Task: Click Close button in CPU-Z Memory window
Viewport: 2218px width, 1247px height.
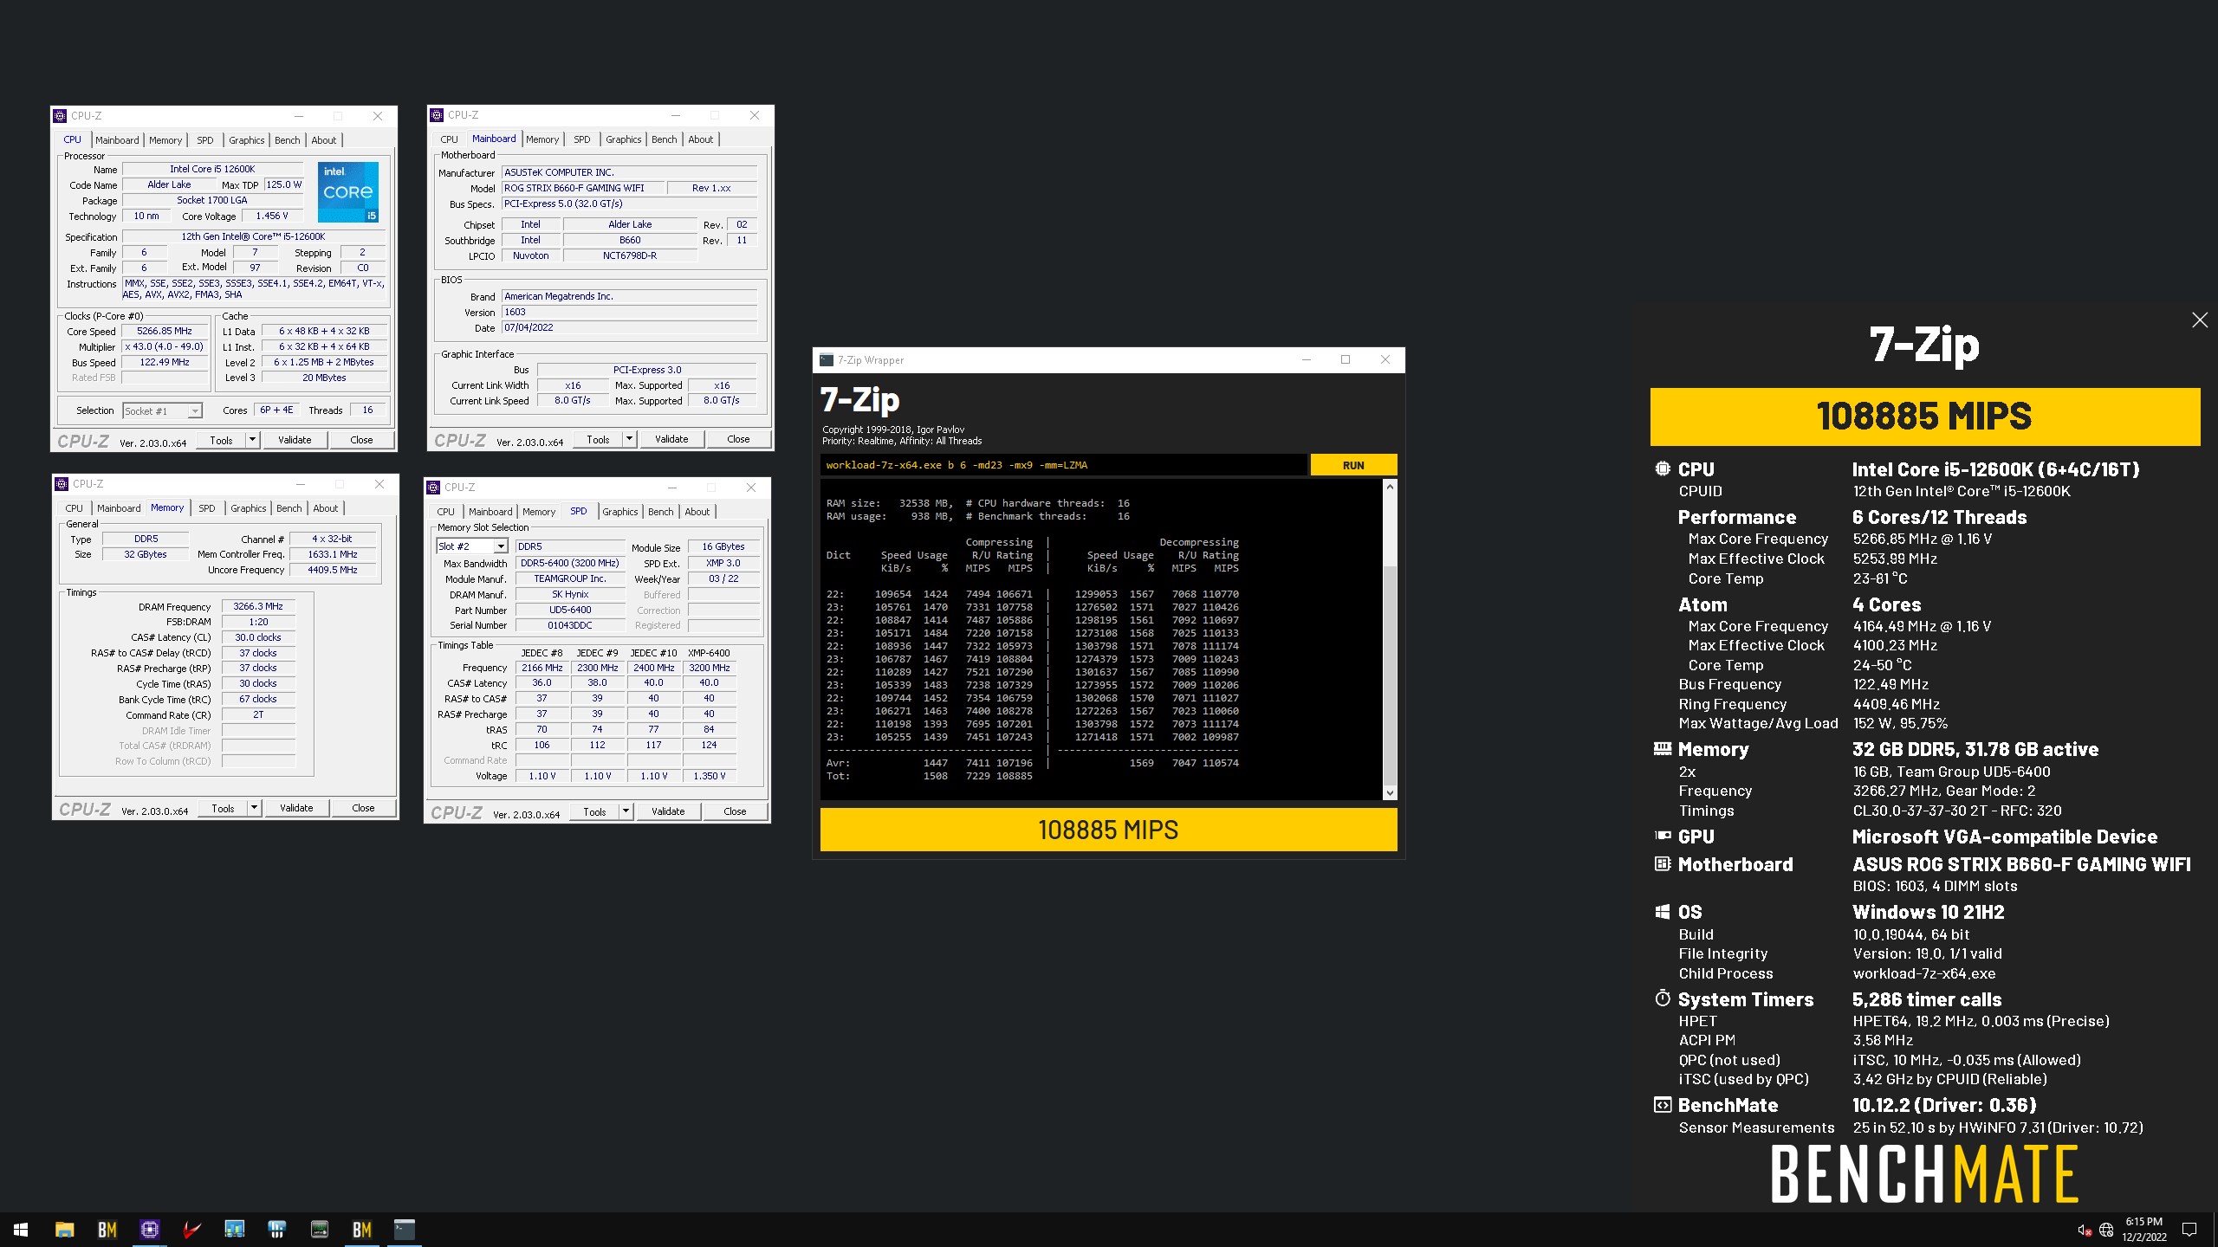Action: coord(363,808)
